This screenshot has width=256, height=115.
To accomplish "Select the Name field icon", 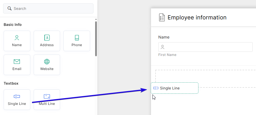I will point(17,38).
